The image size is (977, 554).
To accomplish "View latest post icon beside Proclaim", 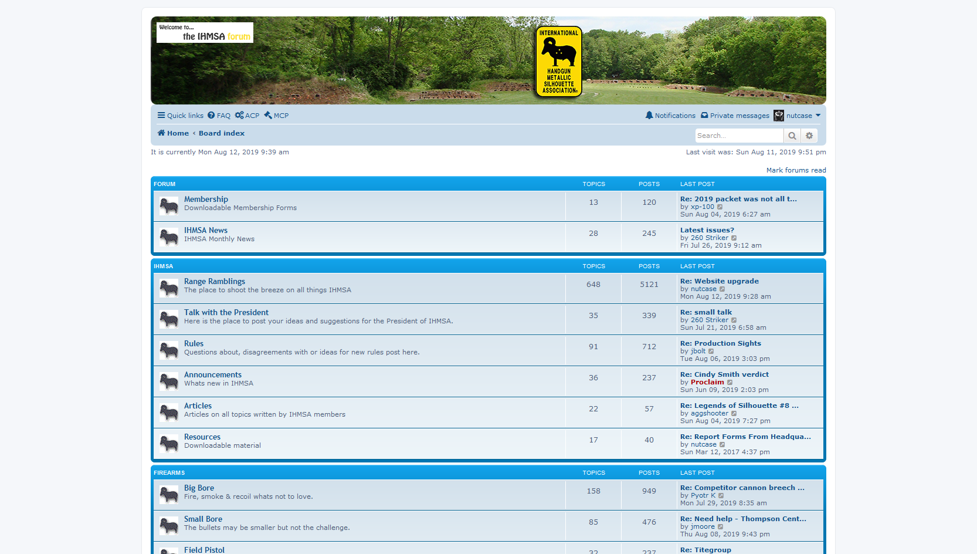I will (730, 383).
